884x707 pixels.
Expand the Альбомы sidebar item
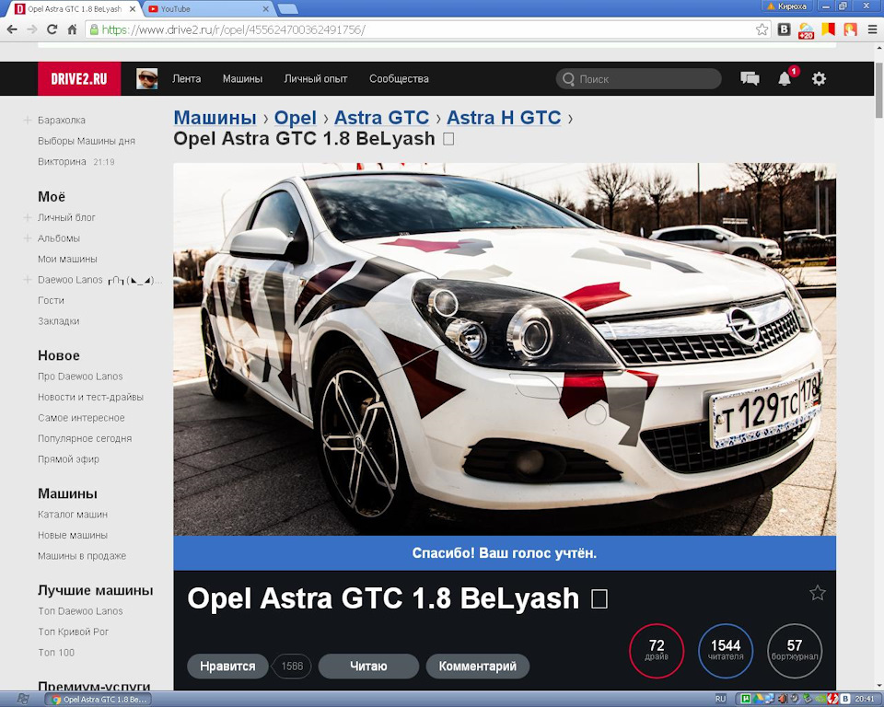pos(27,238)
